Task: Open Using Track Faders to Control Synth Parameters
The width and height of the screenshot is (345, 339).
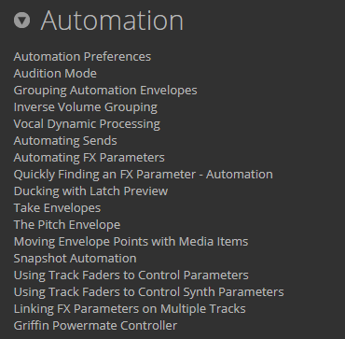Action: tap(148, 292)
